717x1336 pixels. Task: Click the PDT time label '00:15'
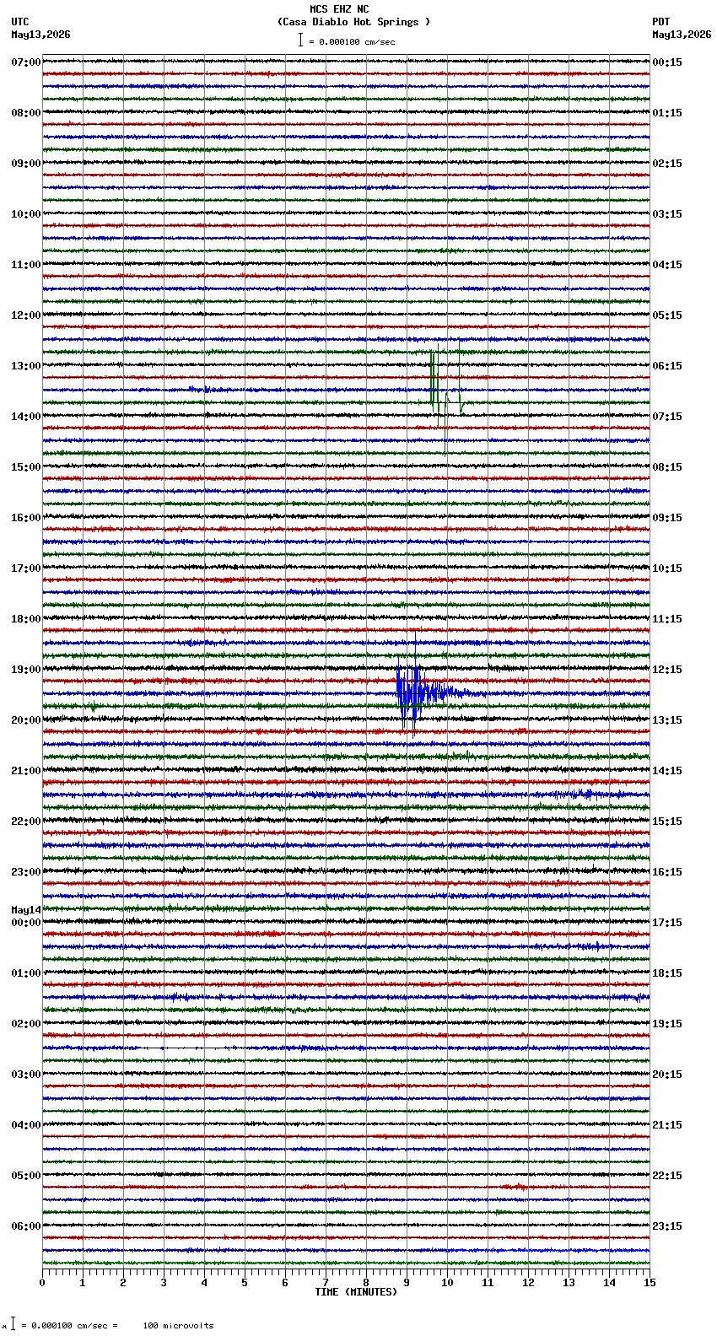coord(667,62)
